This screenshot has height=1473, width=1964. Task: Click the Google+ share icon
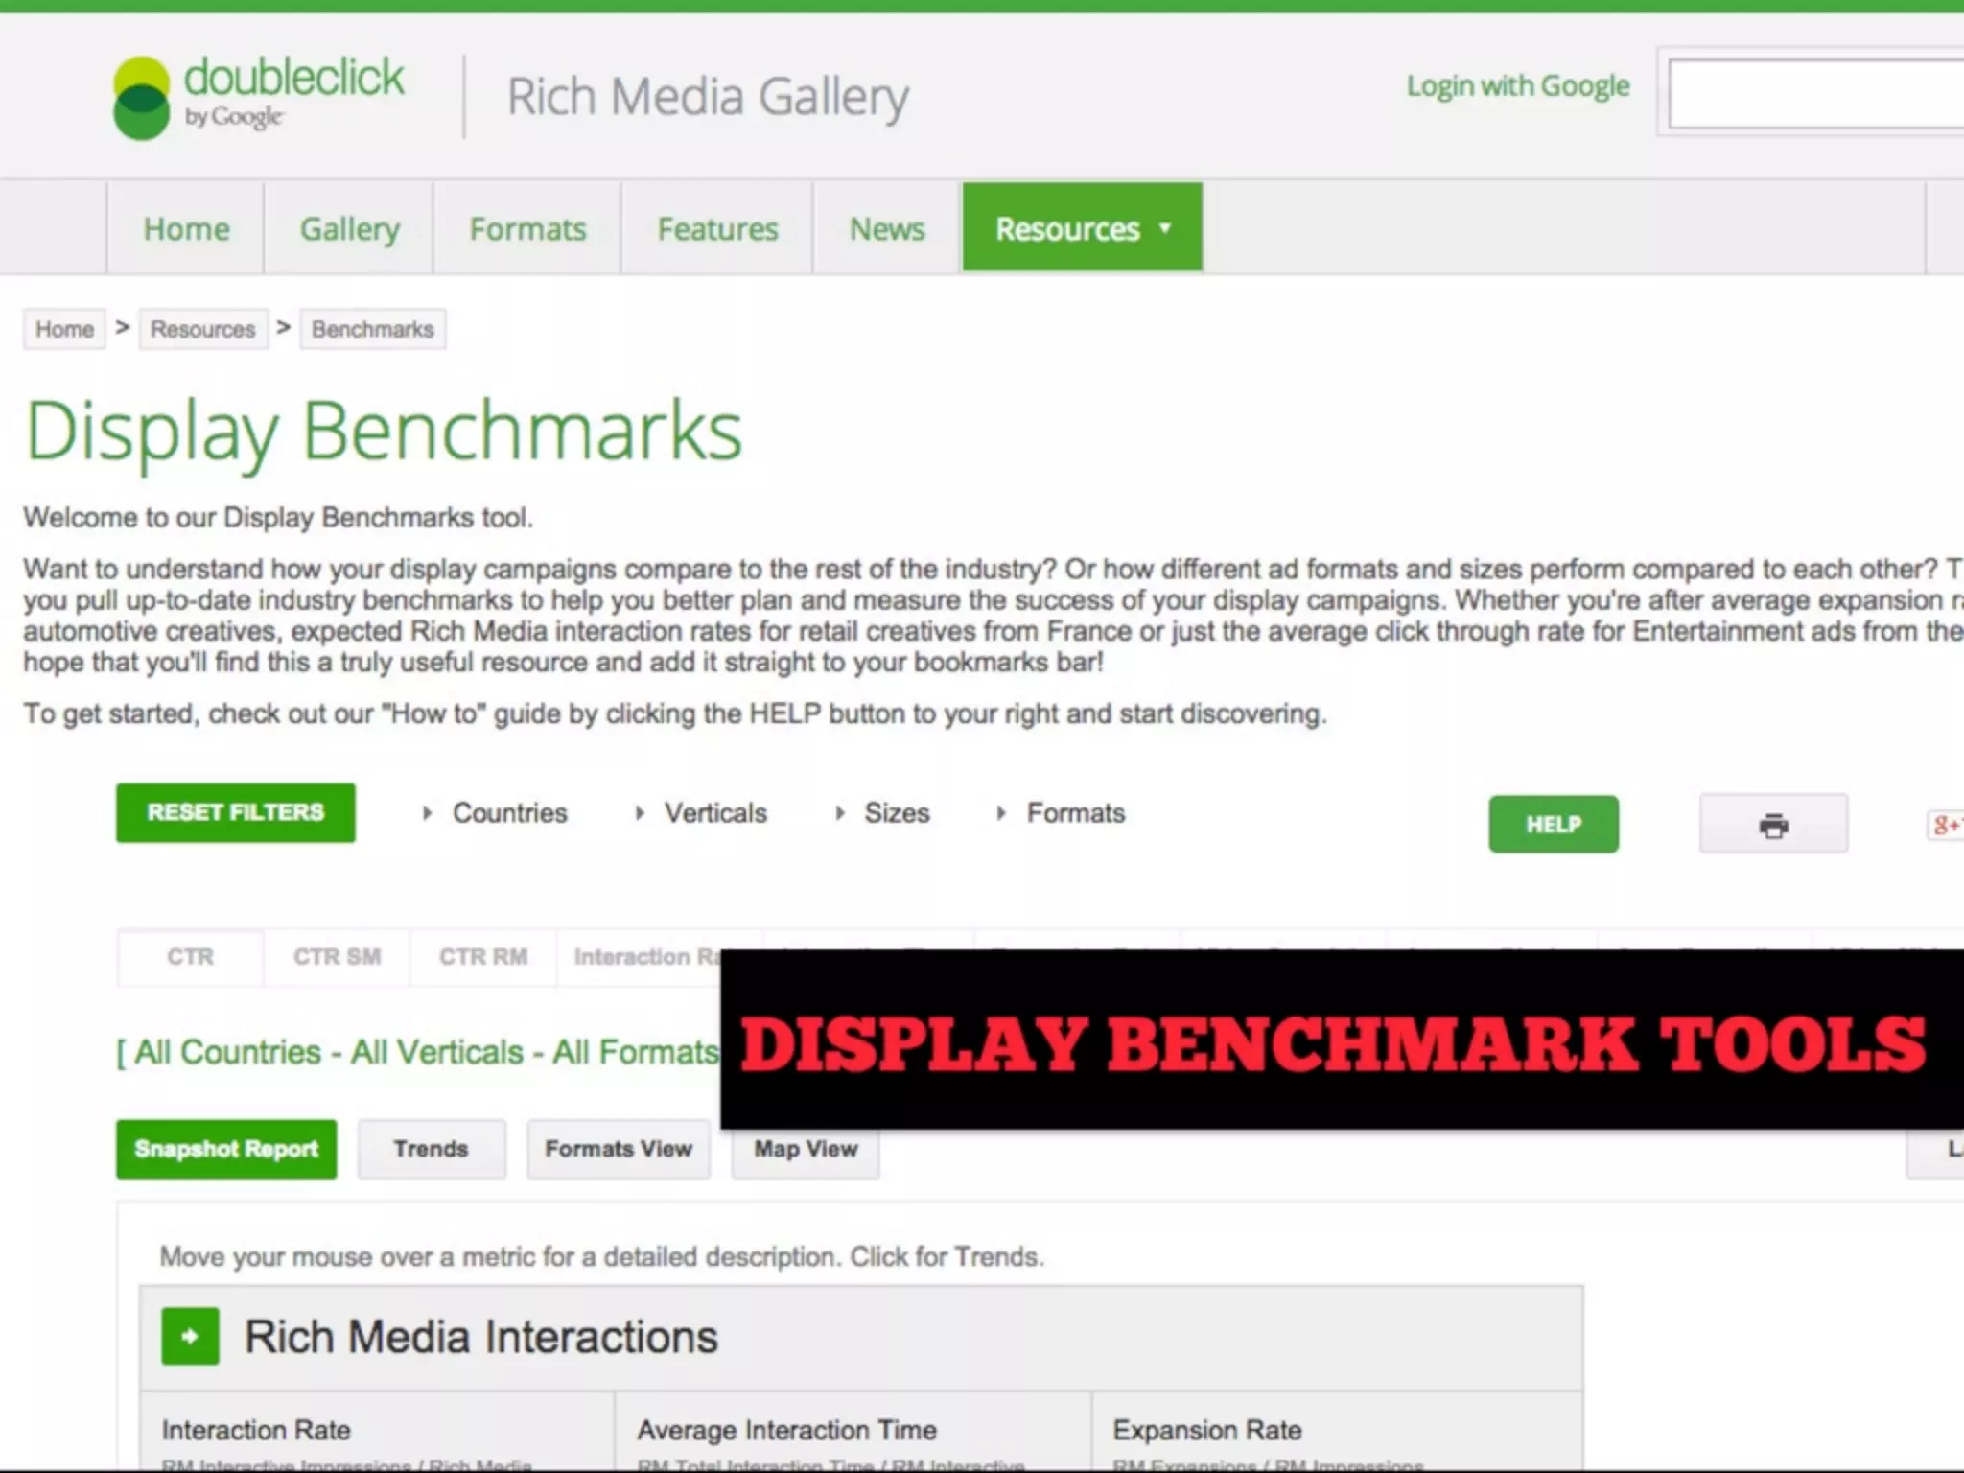click(x=1947, y=825)
